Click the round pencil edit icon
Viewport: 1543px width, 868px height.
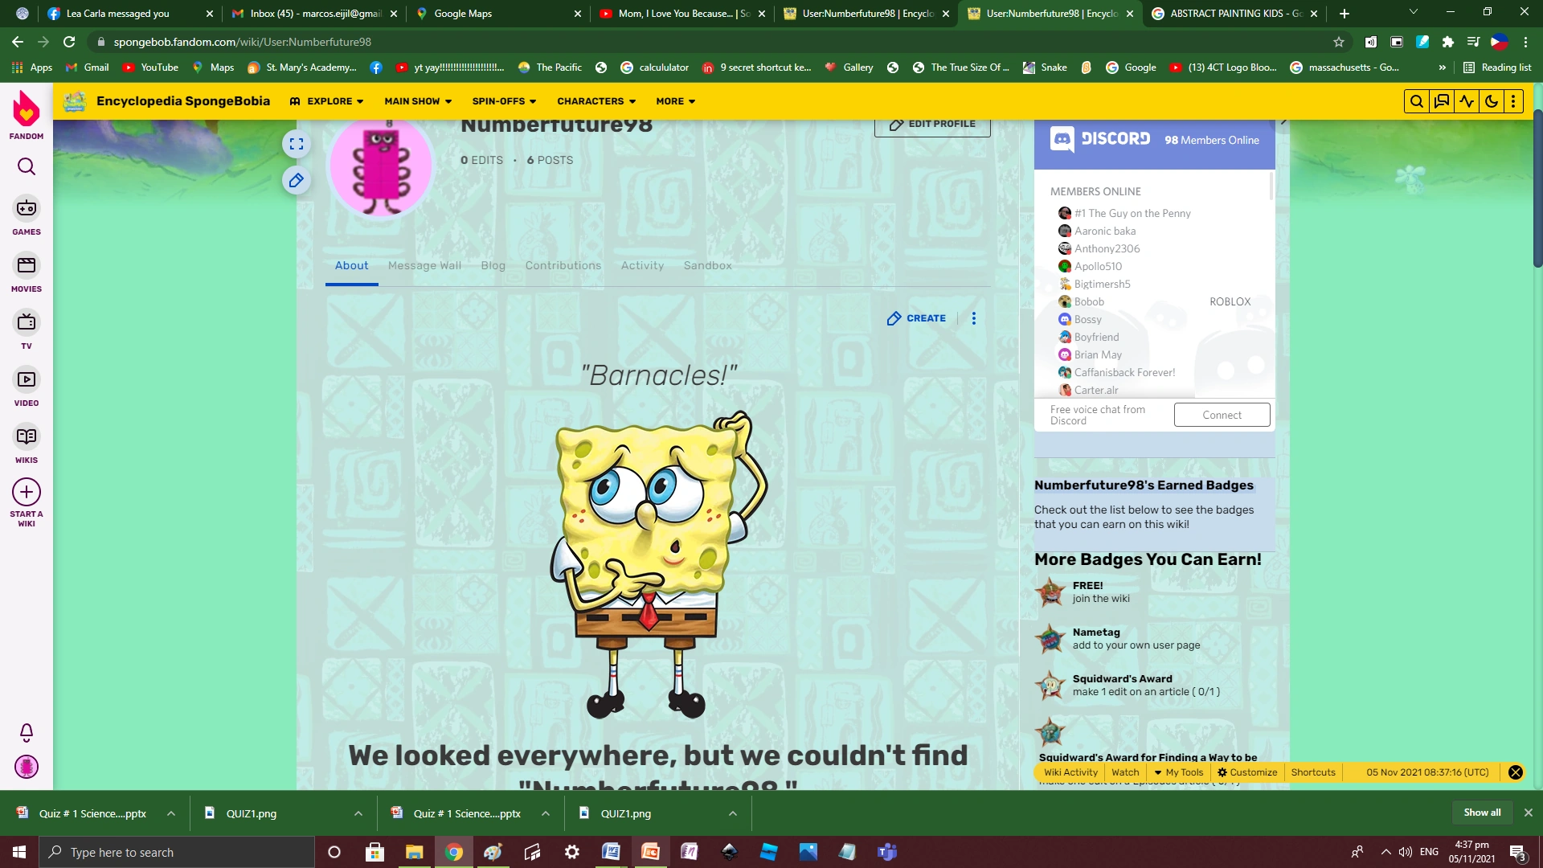[x=297, y=180]
